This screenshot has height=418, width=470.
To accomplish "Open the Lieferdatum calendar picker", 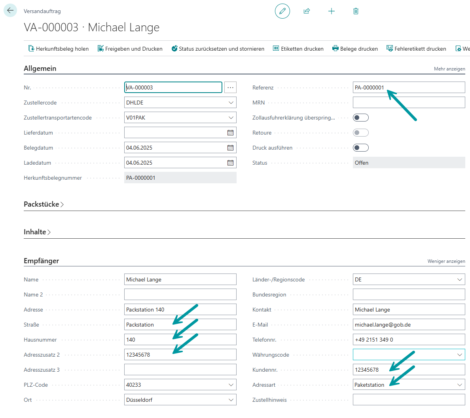I will click(x=230, y=133).
